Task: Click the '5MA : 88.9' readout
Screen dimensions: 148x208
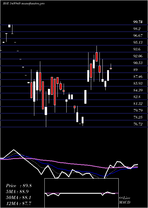Action: point(17,192)
